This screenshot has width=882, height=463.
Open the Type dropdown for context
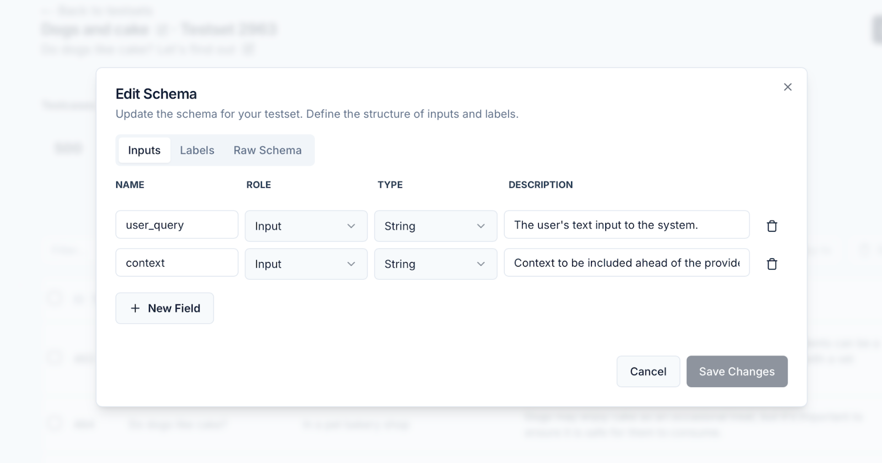click(x=435, y=264)
